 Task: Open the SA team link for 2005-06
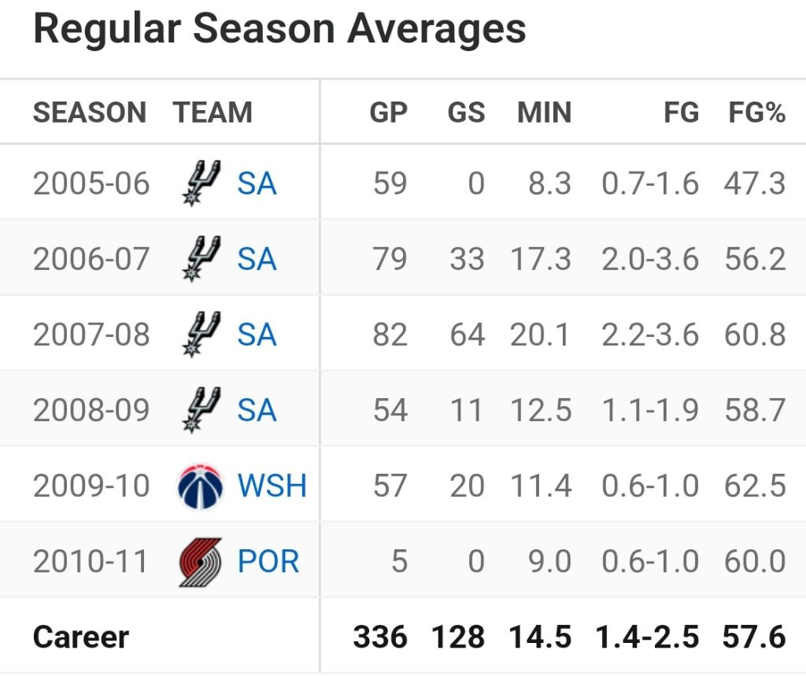point(257,183)
